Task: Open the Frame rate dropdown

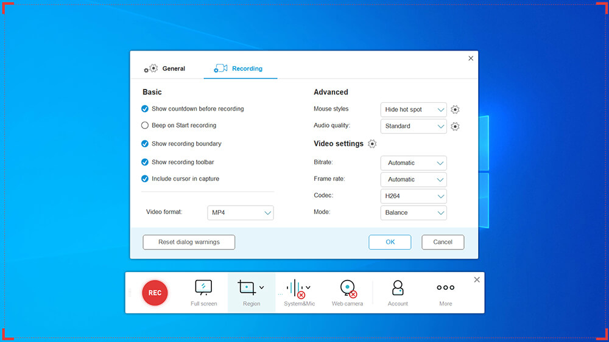Action: [x=414, y=180]
